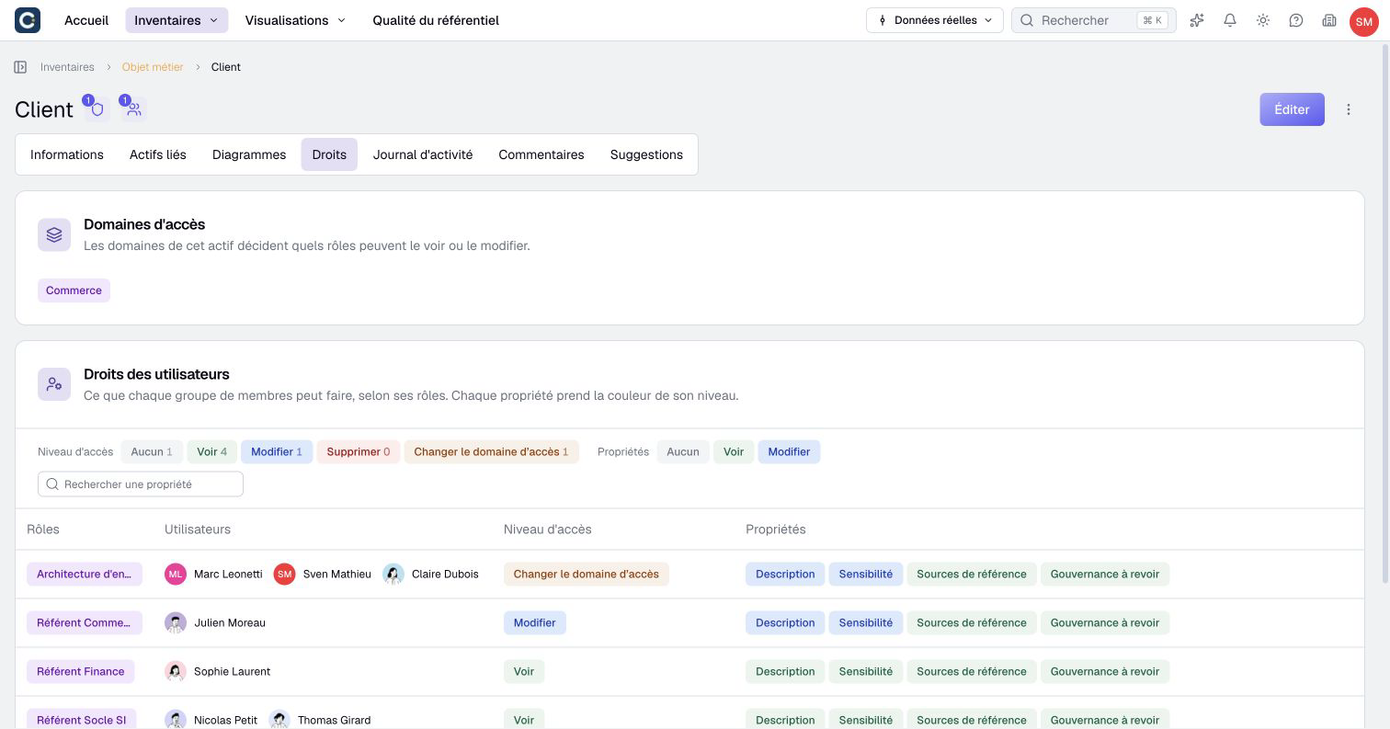
Task: Open the notifications bell
Action: tap(1230, 20)
